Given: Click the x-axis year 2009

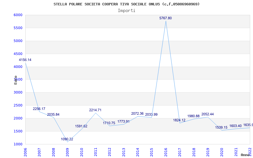Looking at the screenshot, I should [67, 152].
